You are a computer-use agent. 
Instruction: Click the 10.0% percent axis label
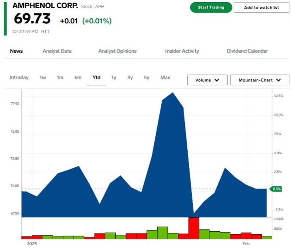(x=278, y=115)
